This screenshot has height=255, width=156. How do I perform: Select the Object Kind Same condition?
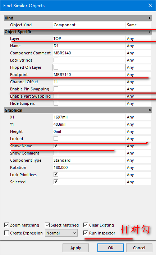pos(139,25)
